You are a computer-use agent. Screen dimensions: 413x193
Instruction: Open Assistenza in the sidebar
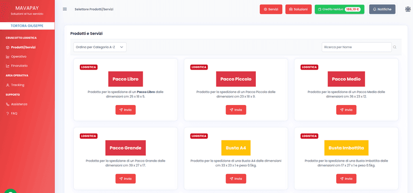16,104
